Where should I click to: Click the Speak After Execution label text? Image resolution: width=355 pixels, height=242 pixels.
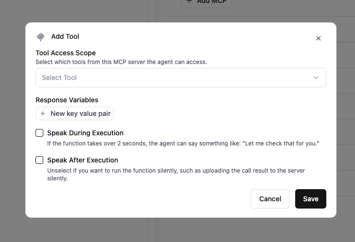[83, 160]
